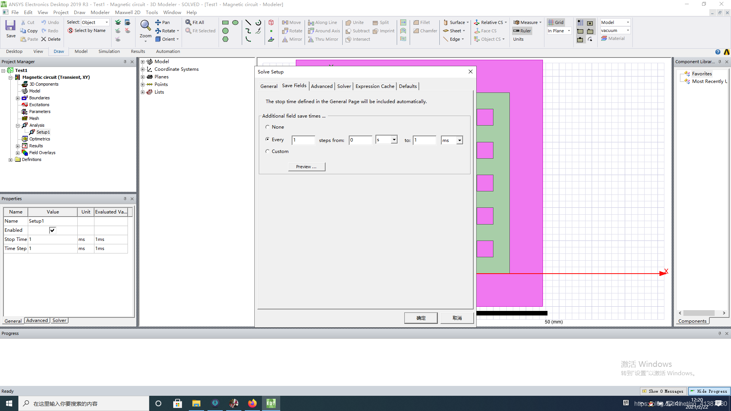
Task: Click the Preview button
Action: tap(306, 167)
